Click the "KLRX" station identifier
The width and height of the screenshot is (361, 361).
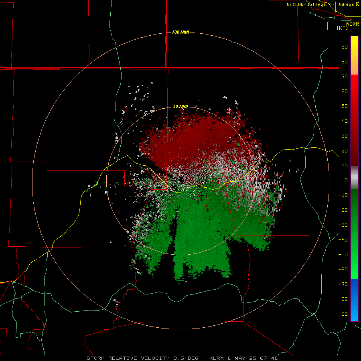(x=217, y=358)
